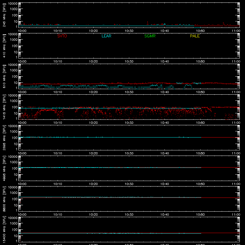
Task: Click the red SVTO station legend label
Action: coord(62,36)
